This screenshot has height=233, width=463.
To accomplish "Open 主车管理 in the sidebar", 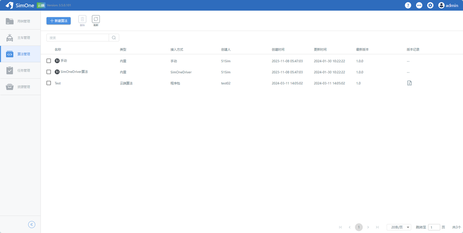I will coord(20,38).
